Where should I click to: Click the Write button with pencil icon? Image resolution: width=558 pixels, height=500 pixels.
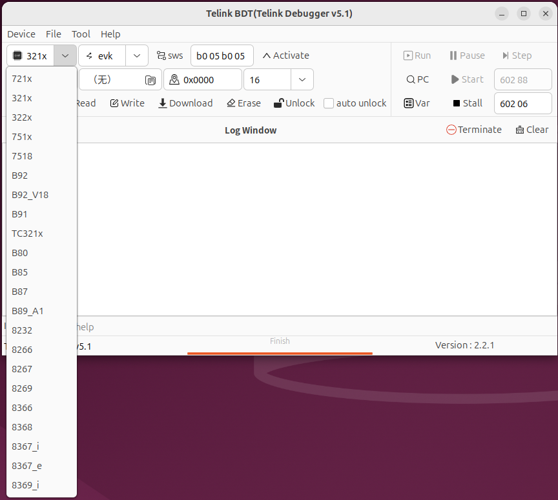(x=127, y=103)
